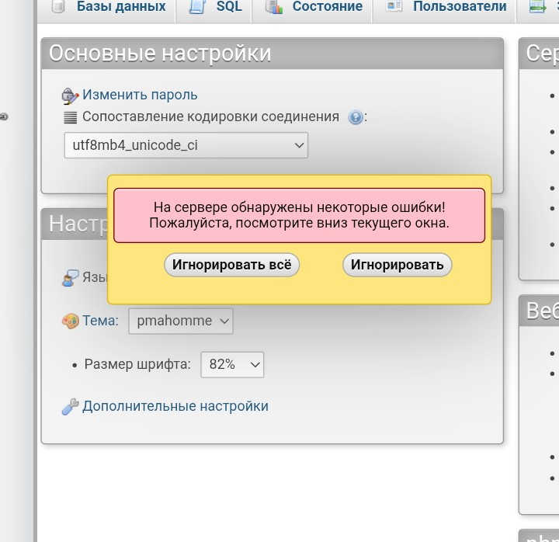Screen dimensions: 559x542
Task: Open the help question mark icon near collation
Action: (x=356, y=118)
